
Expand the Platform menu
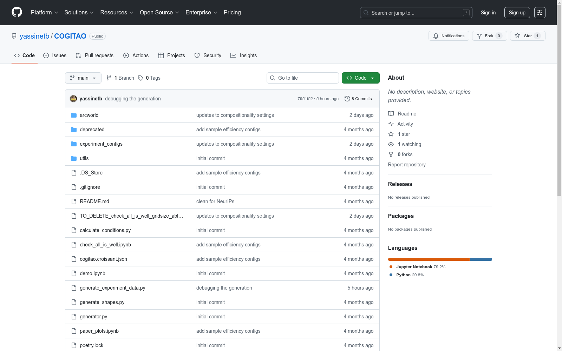point(44,13)
